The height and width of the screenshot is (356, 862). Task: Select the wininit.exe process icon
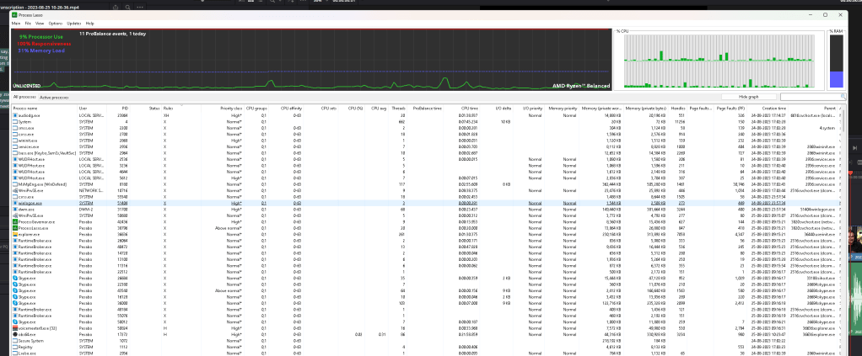point(15,141)
